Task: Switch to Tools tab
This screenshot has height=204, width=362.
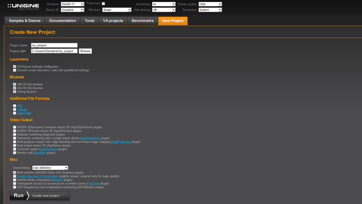Action: pyautogui.click(x=90, y=21)
